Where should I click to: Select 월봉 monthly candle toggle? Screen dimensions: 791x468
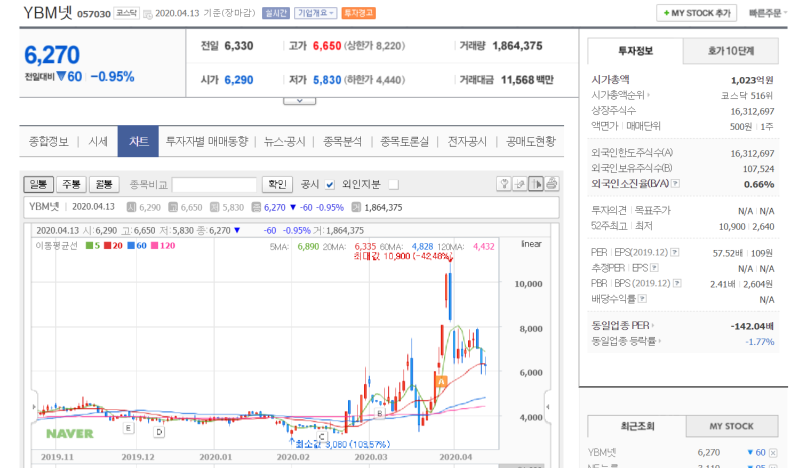coord(104,184)
